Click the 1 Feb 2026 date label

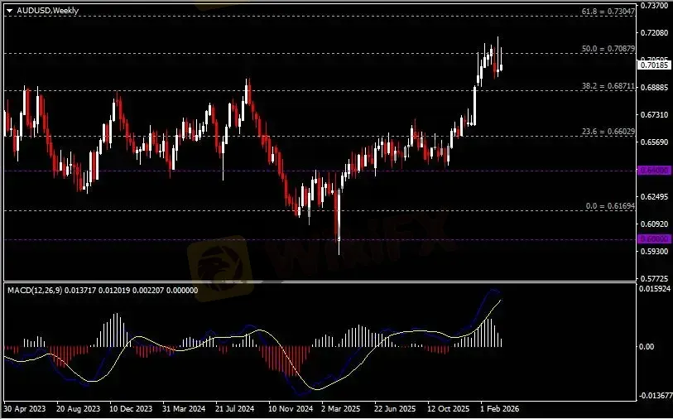pyautogui.click(x=500, y=409)
